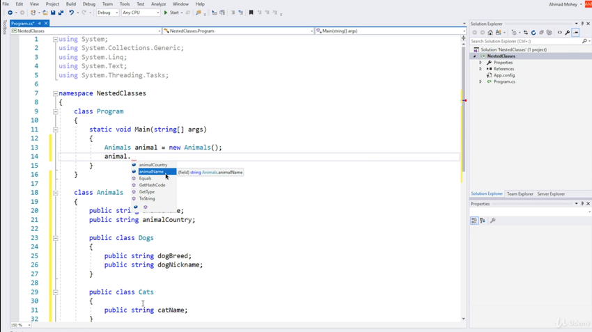Toggle Show All Files in Solution Explorer
592x332 pixels.
(x=550, y=33)
